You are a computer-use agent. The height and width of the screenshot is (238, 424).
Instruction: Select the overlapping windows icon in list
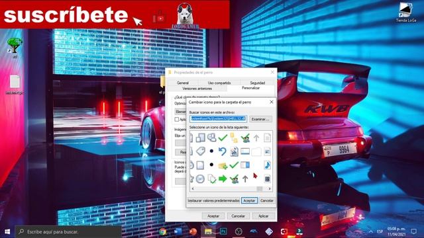[200, 138]
